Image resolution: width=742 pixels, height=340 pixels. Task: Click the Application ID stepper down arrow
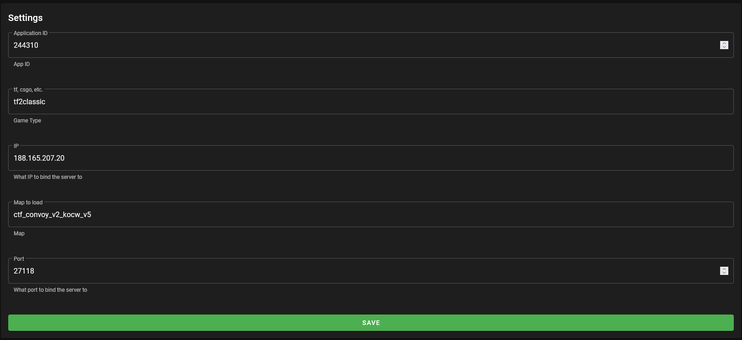pos(724,47)
